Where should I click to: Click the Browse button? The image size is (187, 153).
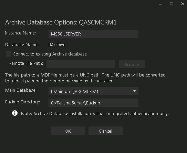(x=132, y=64)
